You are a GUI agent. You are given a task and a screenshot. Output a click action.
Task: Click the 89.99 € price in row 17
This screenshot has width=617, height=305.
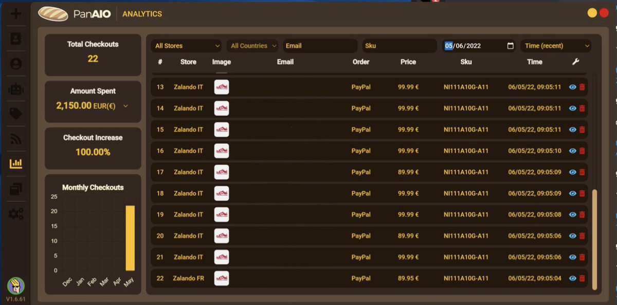pyautogui.click(x=408, y=172)
